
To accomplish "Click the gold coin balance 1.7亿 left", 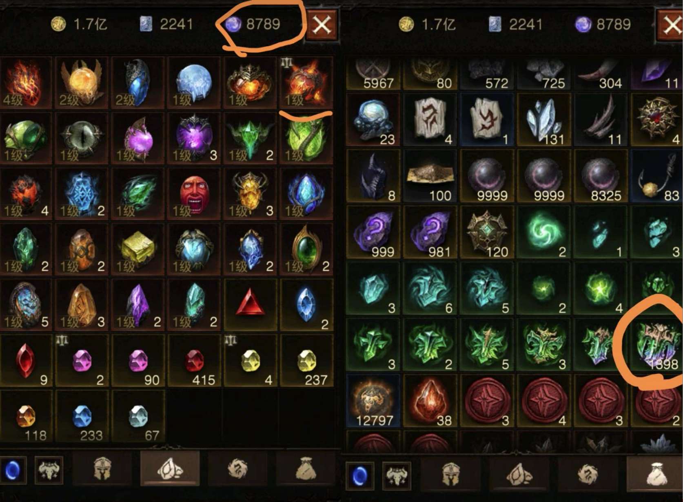I will pyautogui.click(x=79, y=24).
